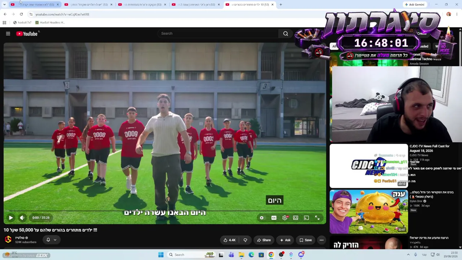This screenshot has height=260, width=462.
Task: Switch to the fourth YouTube tab
Action: pos(196,5)
